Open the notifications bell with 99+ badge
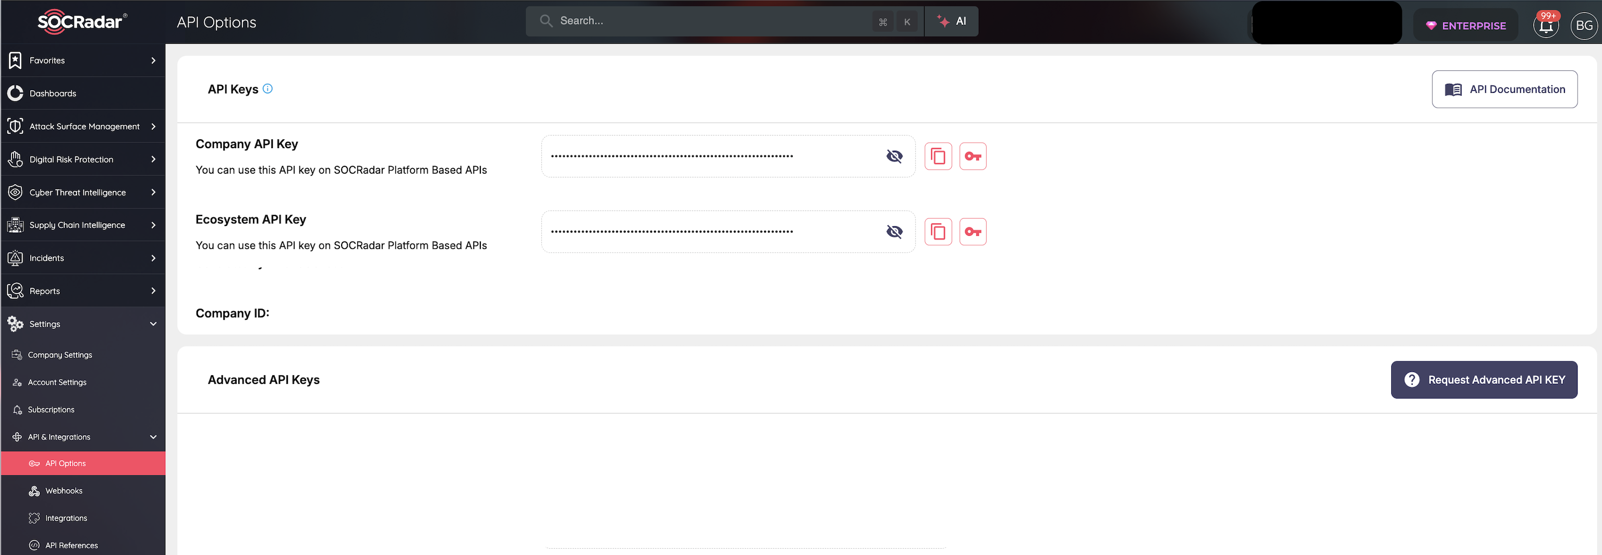 click(1546, 25)
